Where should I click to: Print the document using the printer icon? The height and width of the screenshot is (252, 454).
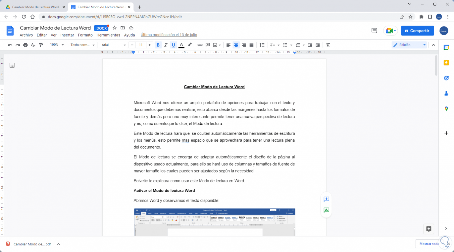(26, 45)
